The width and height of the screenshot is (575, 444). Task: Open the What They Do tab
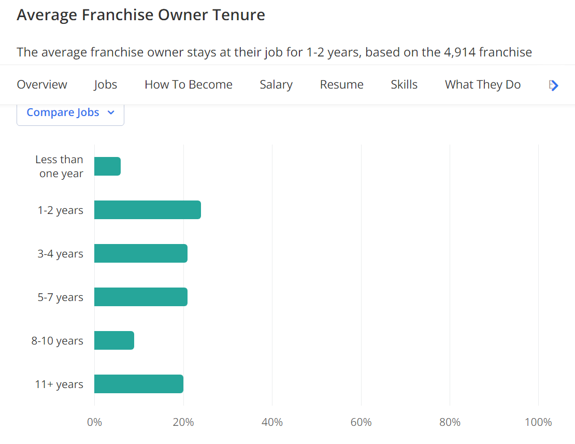tap(483, 85)
